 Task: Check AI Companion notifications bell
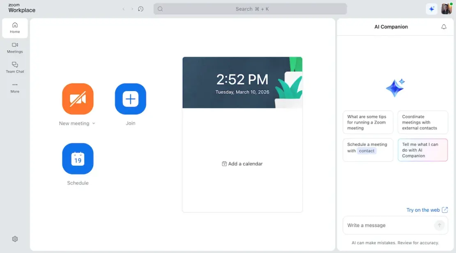coord(444,27)
